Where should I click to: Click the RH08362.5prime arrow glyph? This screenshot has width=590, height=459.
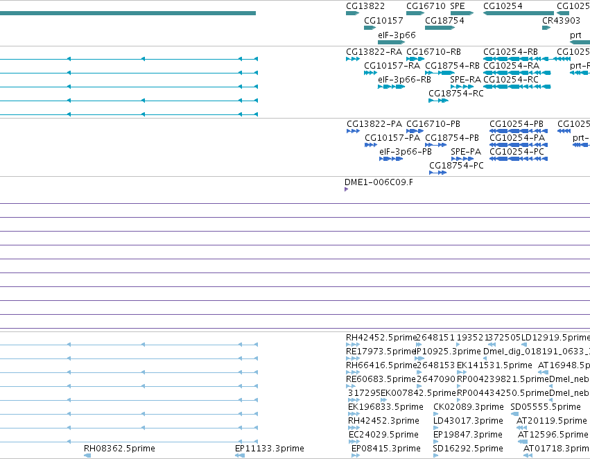87,456
